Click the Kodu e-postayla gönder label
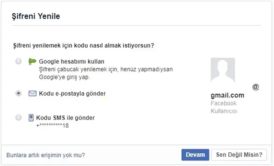274x166 pixels. (72, 93)
